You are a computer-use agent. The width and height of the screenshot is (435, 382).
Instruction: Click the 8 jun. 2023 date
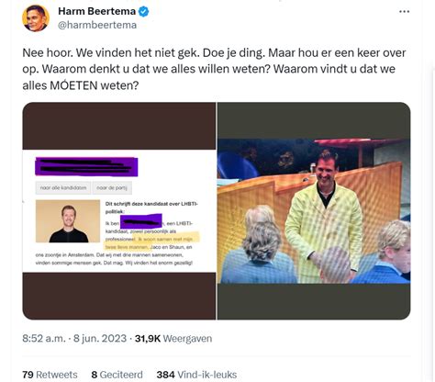pos(100,339)
